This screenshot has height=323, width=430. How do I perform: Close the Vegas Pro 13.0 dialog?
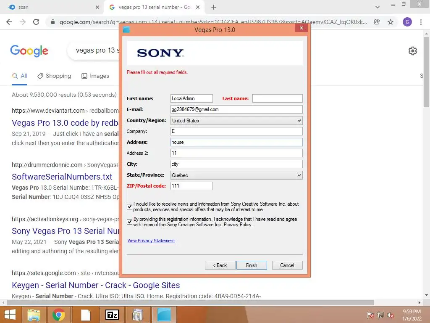(302, 28)
